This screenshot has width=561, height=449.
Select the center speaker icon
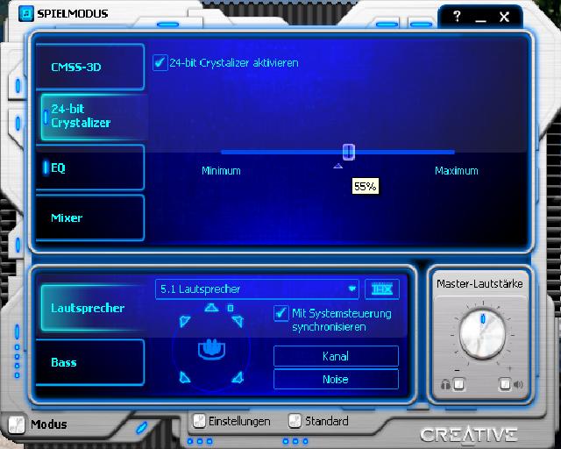(211, 308)
